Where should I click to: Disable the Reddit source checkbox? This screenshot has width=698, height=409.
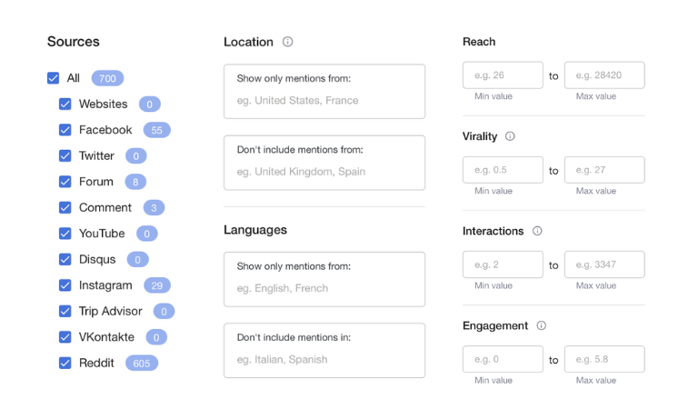click(65, 363)
